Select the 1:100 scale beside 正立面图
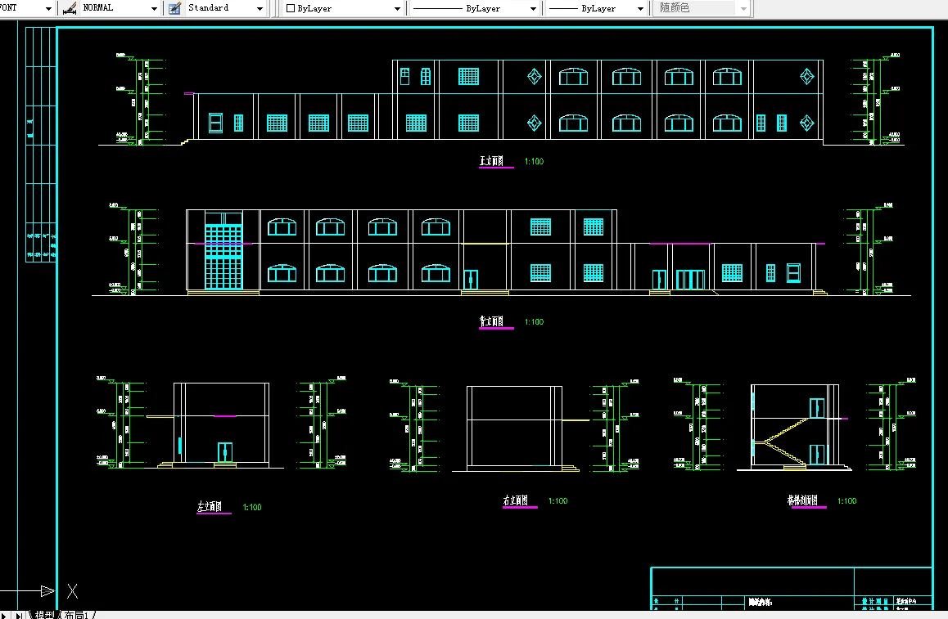Viewport: 948px width, 619px height. [534, 161]
